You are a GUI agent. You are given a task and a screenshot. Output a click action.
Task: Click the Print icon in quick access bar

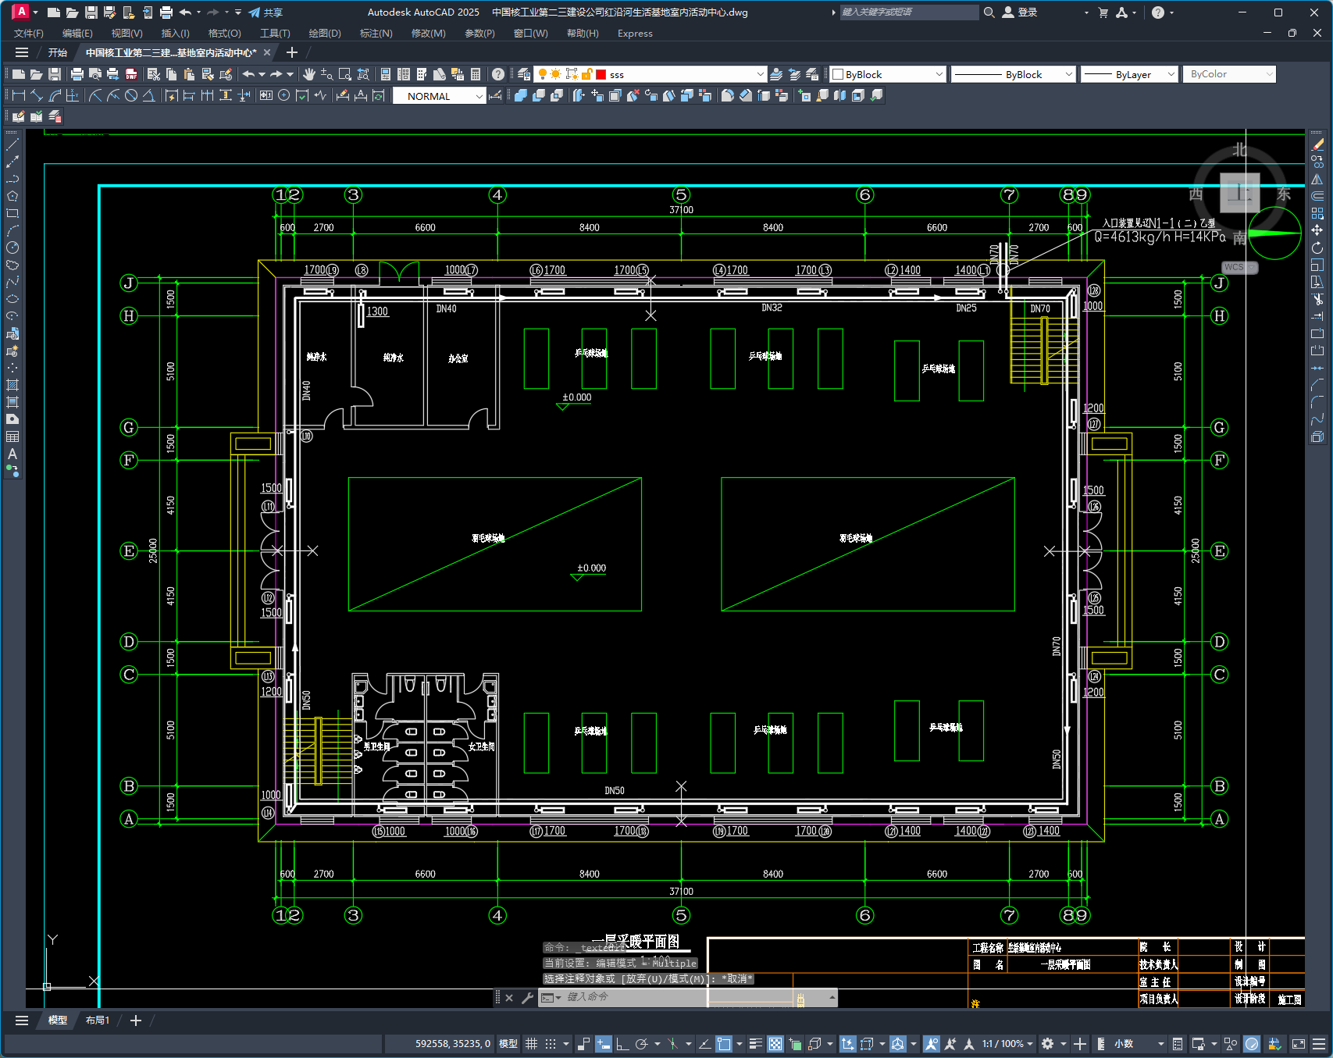click(166, 12)
